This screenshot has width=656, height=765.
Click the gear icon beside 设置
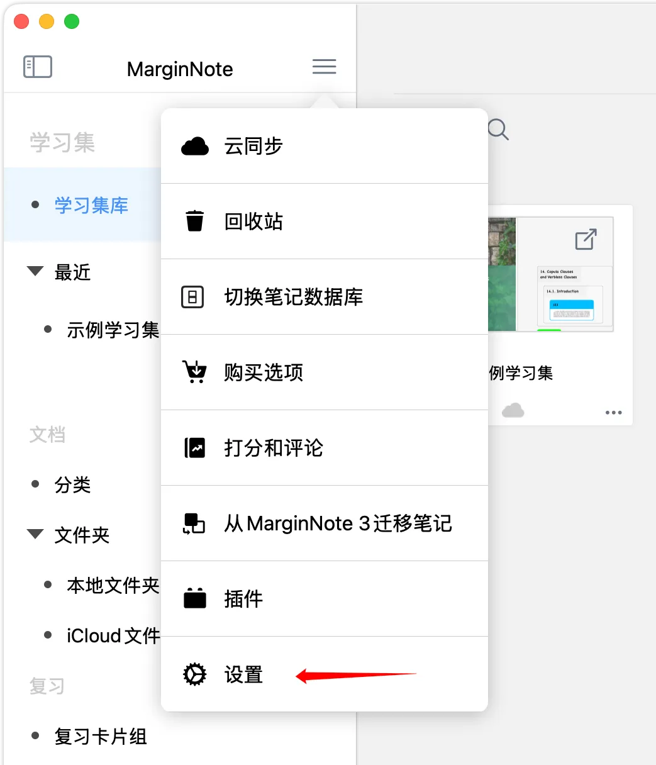pyautogui.click(x=194, y=674)
